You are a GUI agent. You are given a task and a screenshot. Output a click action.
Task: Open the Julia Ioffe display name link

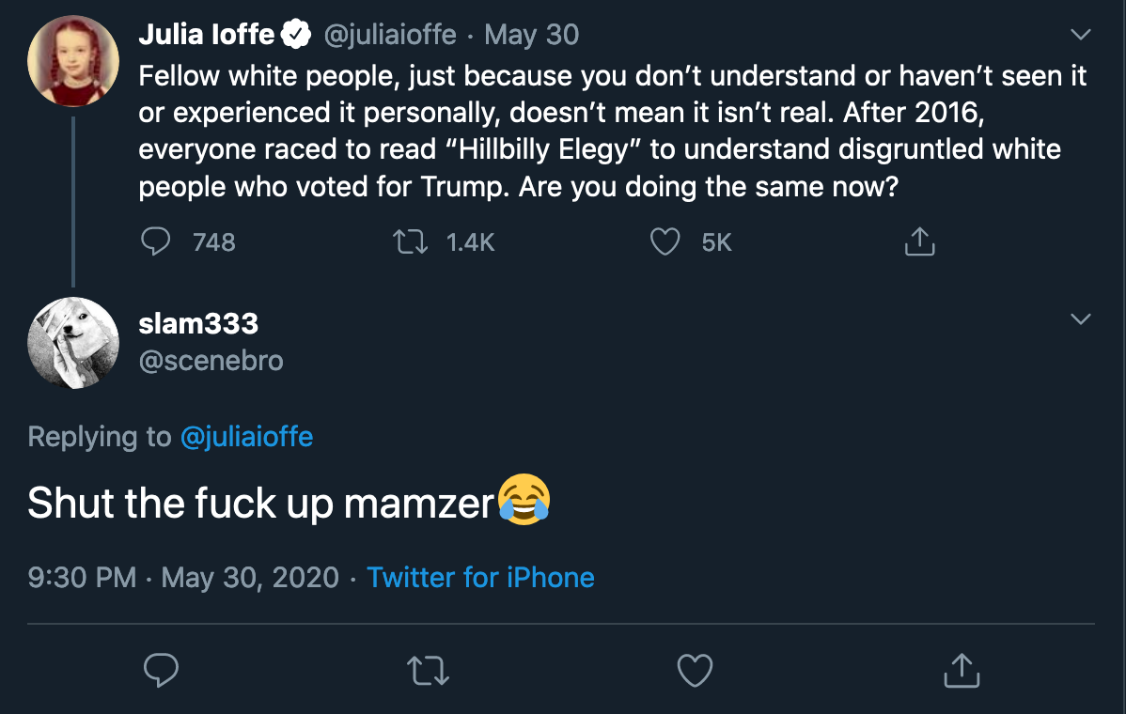207,36
